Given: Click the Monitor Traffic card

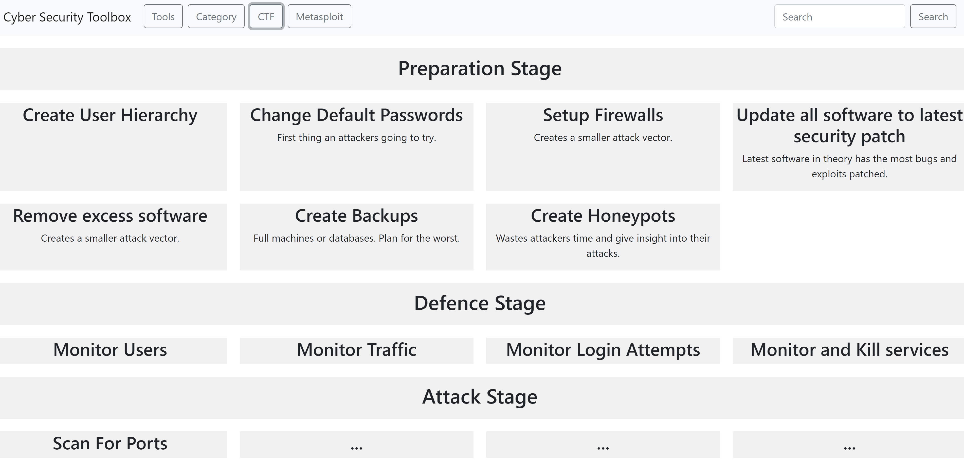Looking at the screenshot, I should pos(356,351).
